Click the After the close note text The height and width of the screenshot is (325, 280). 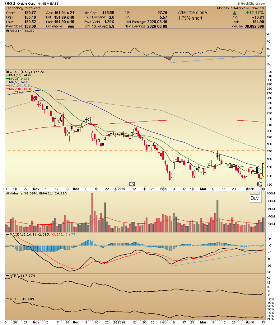click(192, 12)
